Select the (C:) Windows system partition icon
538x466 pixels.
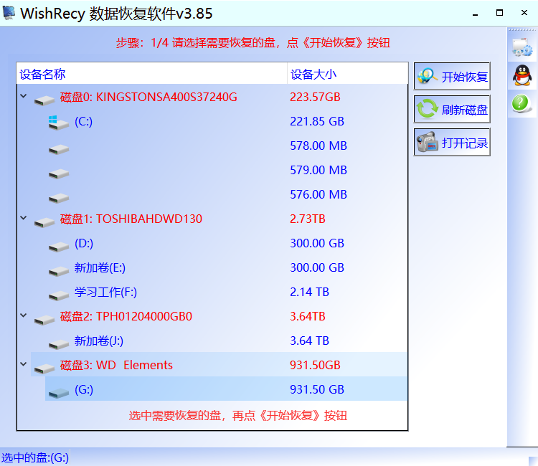(59, 123)
